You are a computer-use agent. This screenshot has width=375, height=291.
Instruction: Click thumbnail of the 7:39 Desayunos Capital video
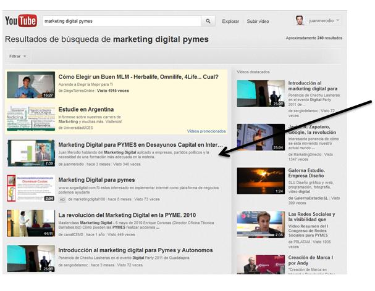click(31, 153)
